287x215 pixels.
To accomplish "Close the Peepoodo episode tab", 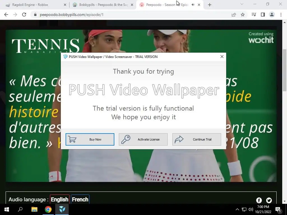I will [199, 5].
